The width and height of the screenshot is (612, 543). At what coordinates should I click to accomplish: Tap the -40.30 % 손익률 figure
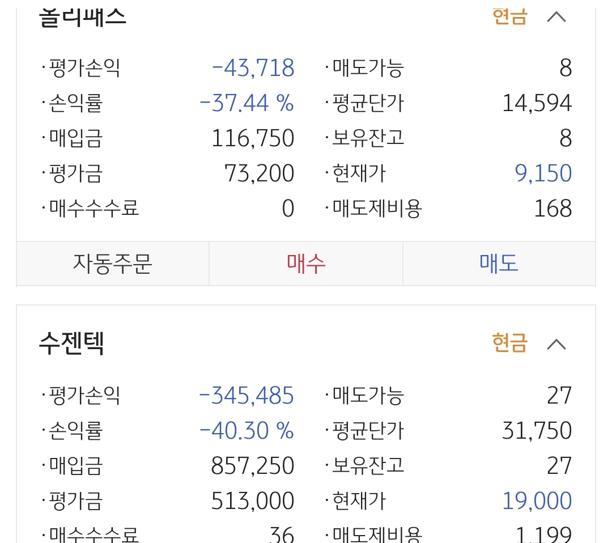(246, 431)
